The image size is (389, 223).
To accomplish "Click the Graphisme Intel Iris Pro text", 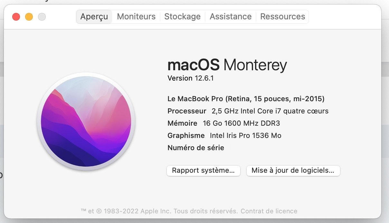I will [x=224, y=135].
